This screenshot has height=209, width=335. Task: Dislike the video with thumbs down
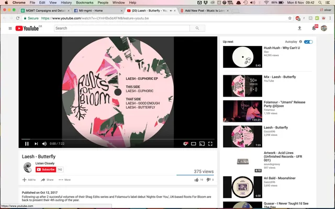point(208,180)
